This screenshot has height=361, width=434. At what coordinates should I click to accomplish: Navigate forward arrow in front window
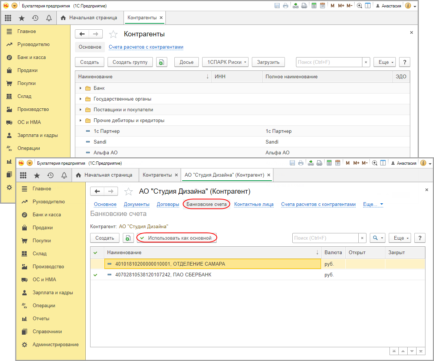tap(111, 191)
